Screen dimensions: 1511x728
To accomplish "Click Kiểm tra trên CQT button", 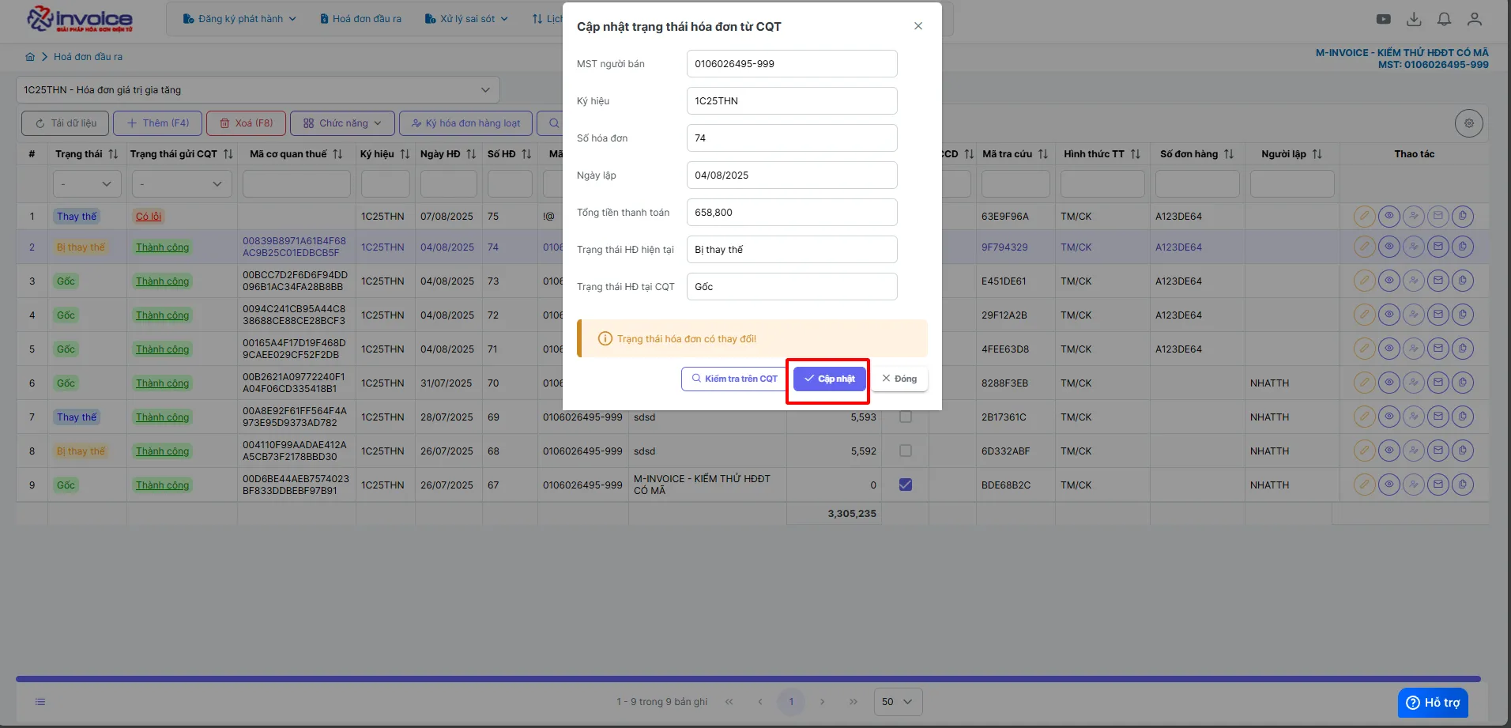I will click(x=734, y=379).
